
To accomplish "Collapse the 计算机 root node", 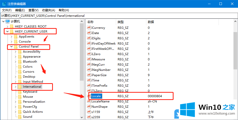I will point(3,22).
